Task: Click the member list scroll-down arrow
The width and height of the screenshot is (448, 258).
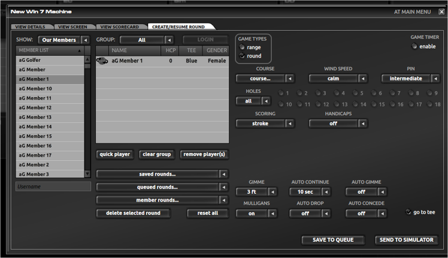Action: point(87,173)
